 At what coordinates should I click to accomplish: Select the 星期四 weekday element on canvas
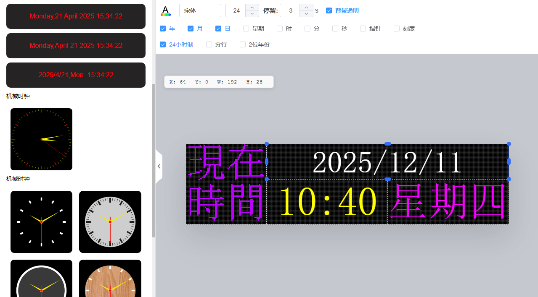click(x=448, y=202)
